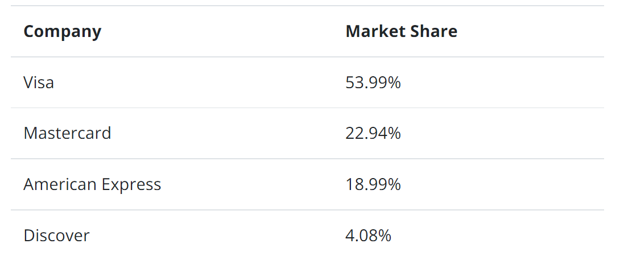Viewport: 624px width, 256px height.
Task: Click the word "Express" in the table
Action: coord(131,184)
